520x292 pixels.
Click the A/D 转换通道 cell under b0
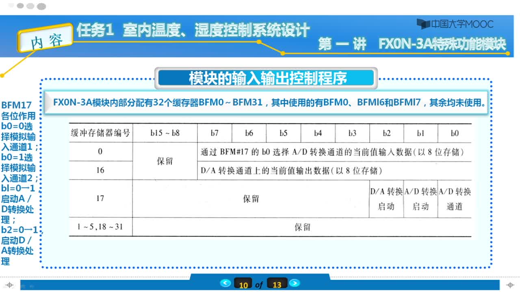(x=455, y=199)
